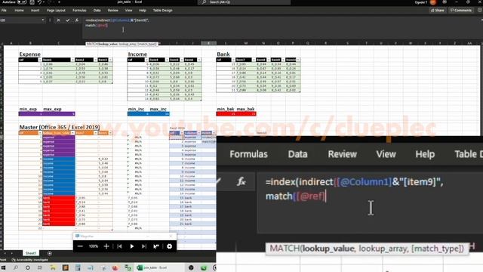The width and height of the screenshot is (483, 272).
Task: Click the Save icon in the title bar
Action: point(32,2)
